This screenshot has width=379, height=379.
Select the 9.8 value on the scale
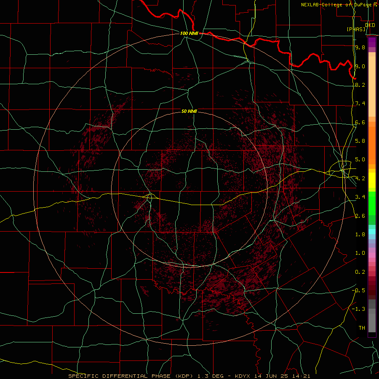[360, 47]
